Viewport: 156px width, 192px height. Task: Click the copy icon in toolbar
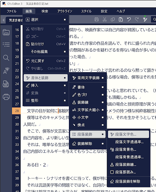113,19
